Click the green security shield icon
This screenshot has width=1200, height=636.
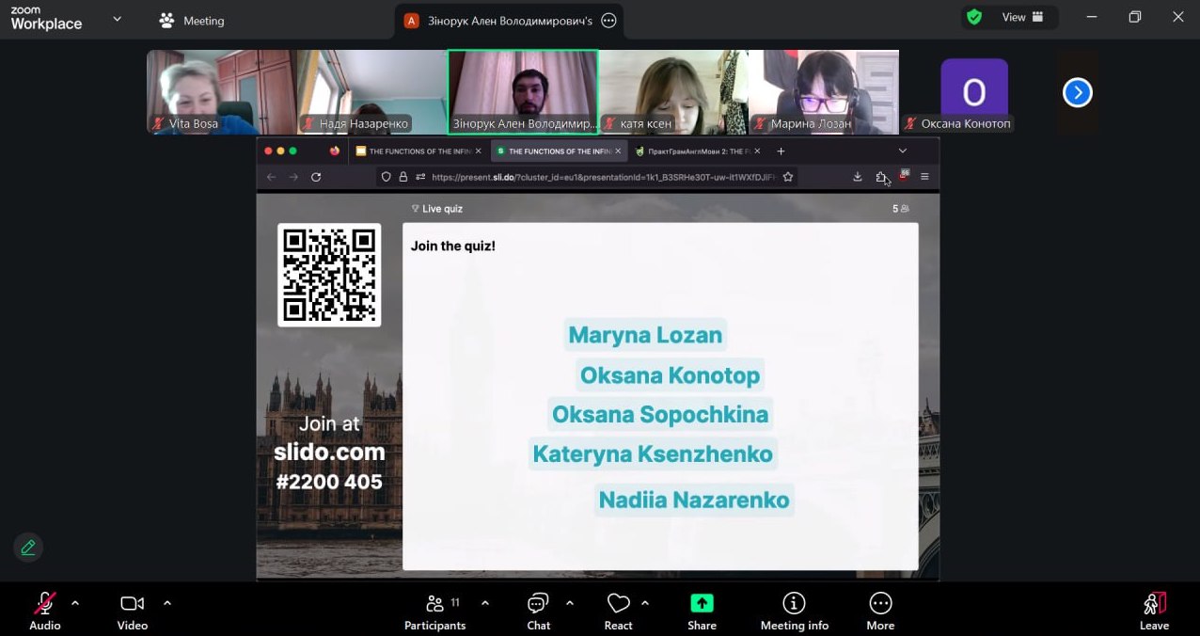coord(974,17)
